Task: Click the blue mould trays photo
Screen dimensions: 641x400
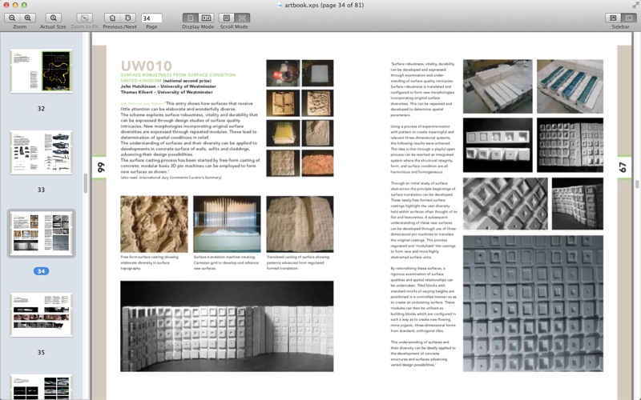Action: (570, 86)
